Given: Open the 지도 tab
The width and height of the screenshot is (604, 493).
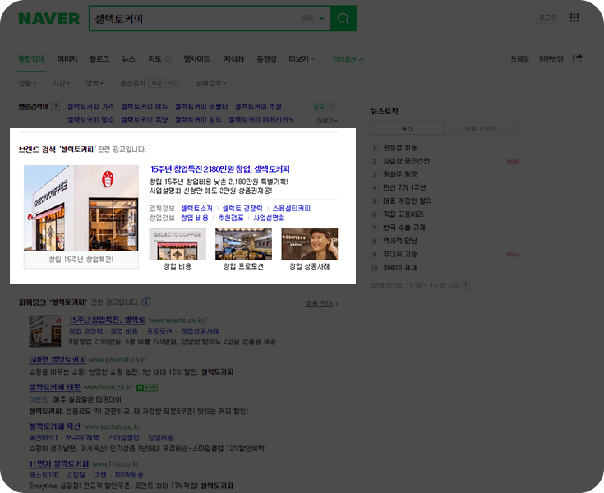Looking at the screenshot, I should (x=154, y=59).
